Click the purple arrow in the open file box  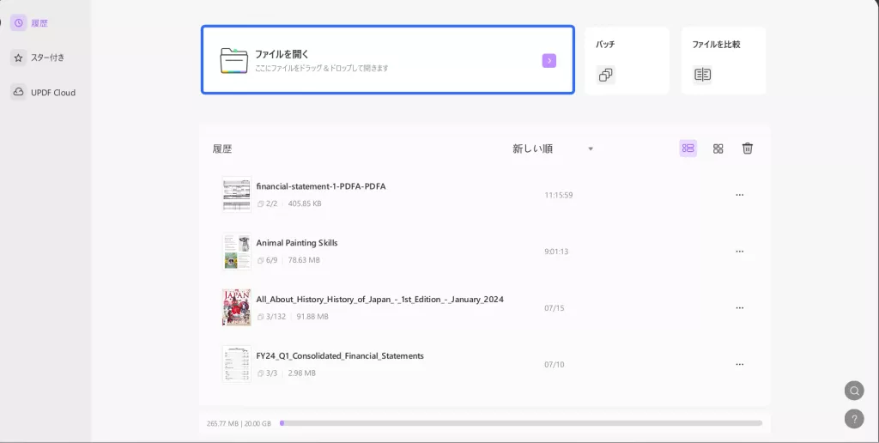(549, 61)
